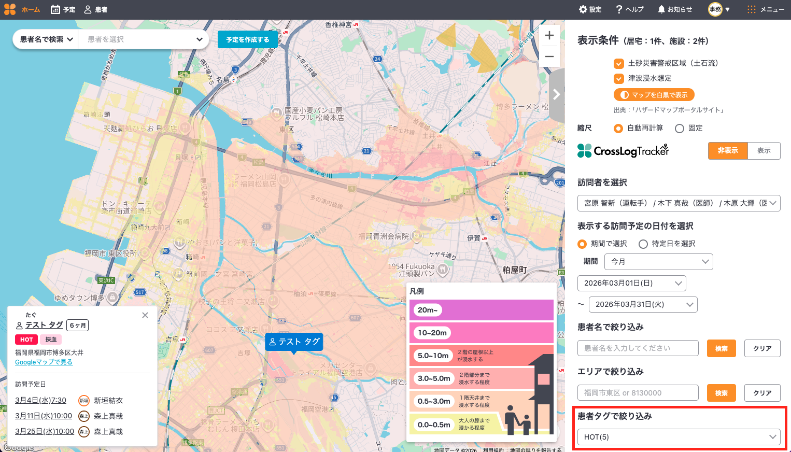View お知らせ notifications bell
The width and height of the screenshot is (791, 452).
[x=675, y=9]
